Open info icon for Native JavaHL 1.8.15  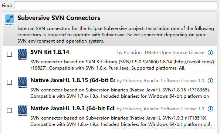210,81
